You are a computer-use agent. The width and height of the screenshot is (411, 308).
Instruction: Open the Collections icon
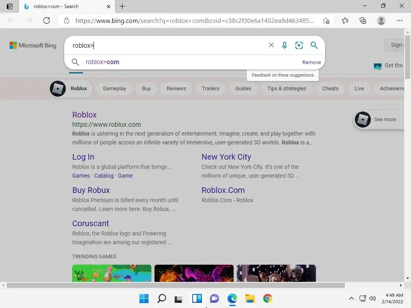click(363, 20)
